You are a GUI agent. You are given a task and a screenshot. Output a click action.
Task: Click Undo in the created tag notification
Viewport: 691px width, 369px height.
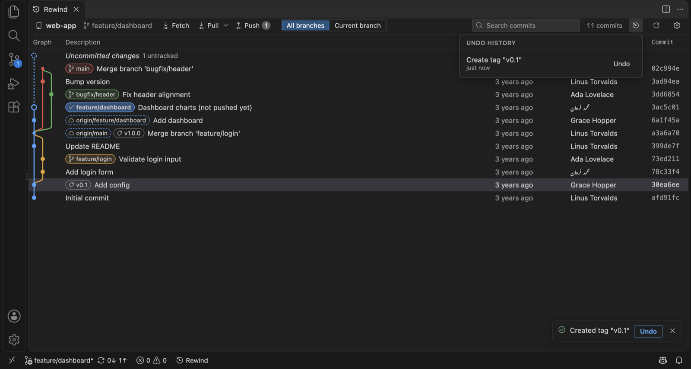point(648,331)
